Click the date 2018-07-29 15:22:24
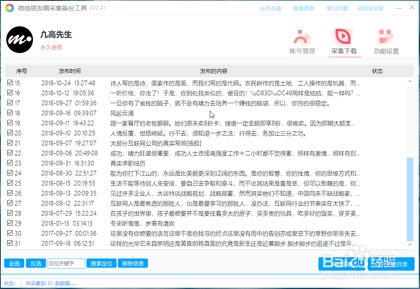 click(69, 213)
